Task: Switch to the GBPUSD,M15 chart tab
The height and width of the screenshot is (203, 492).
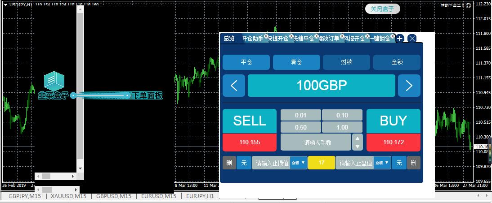Action: pyautogui.click(x=114, y=196)
